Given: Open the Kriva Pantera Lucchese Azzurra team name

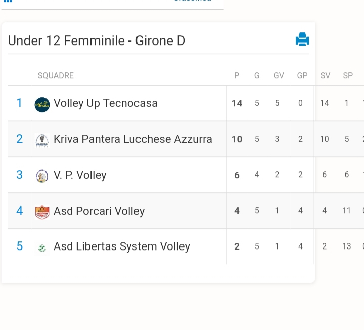Looking at the screenshot, I should pos(133,139).
